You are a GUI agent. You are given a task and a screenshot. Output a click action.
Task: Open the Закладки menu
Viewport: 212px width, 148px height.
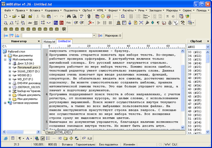click(x=157, y=10)
